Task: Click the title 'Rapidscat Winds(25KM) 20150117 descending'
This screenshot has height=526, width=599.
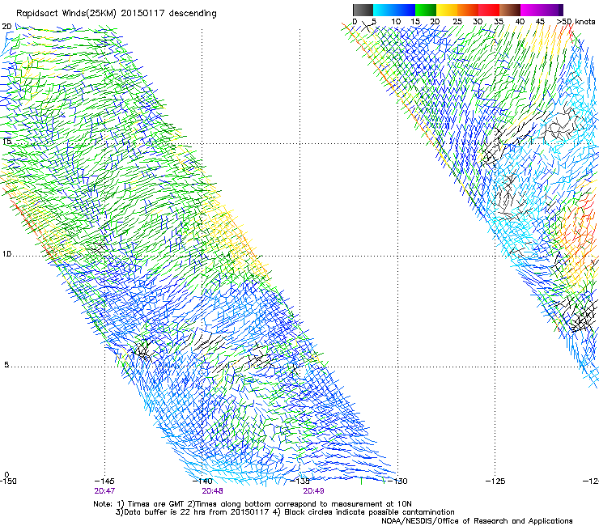Action: pyautogui.click(x=116, y=14)
